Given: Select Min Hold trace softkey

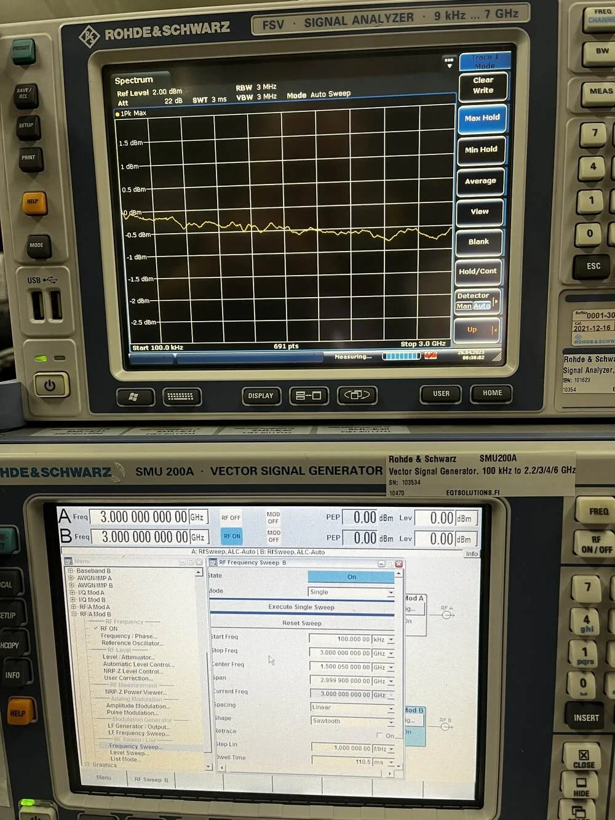Looking at the screenshot, I should 481,149.
